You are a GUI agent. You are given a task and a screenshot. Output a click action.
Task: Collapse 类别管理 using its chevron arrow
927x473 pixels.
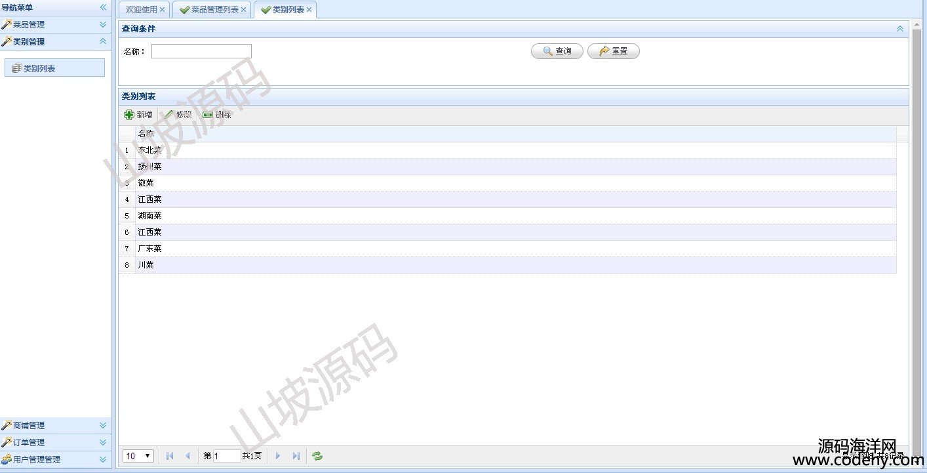[x=103, y=41]
